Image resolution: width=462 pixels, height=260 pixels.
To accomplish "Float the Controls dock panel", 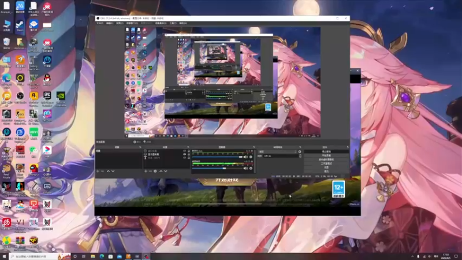I will (x=348, y=147).
